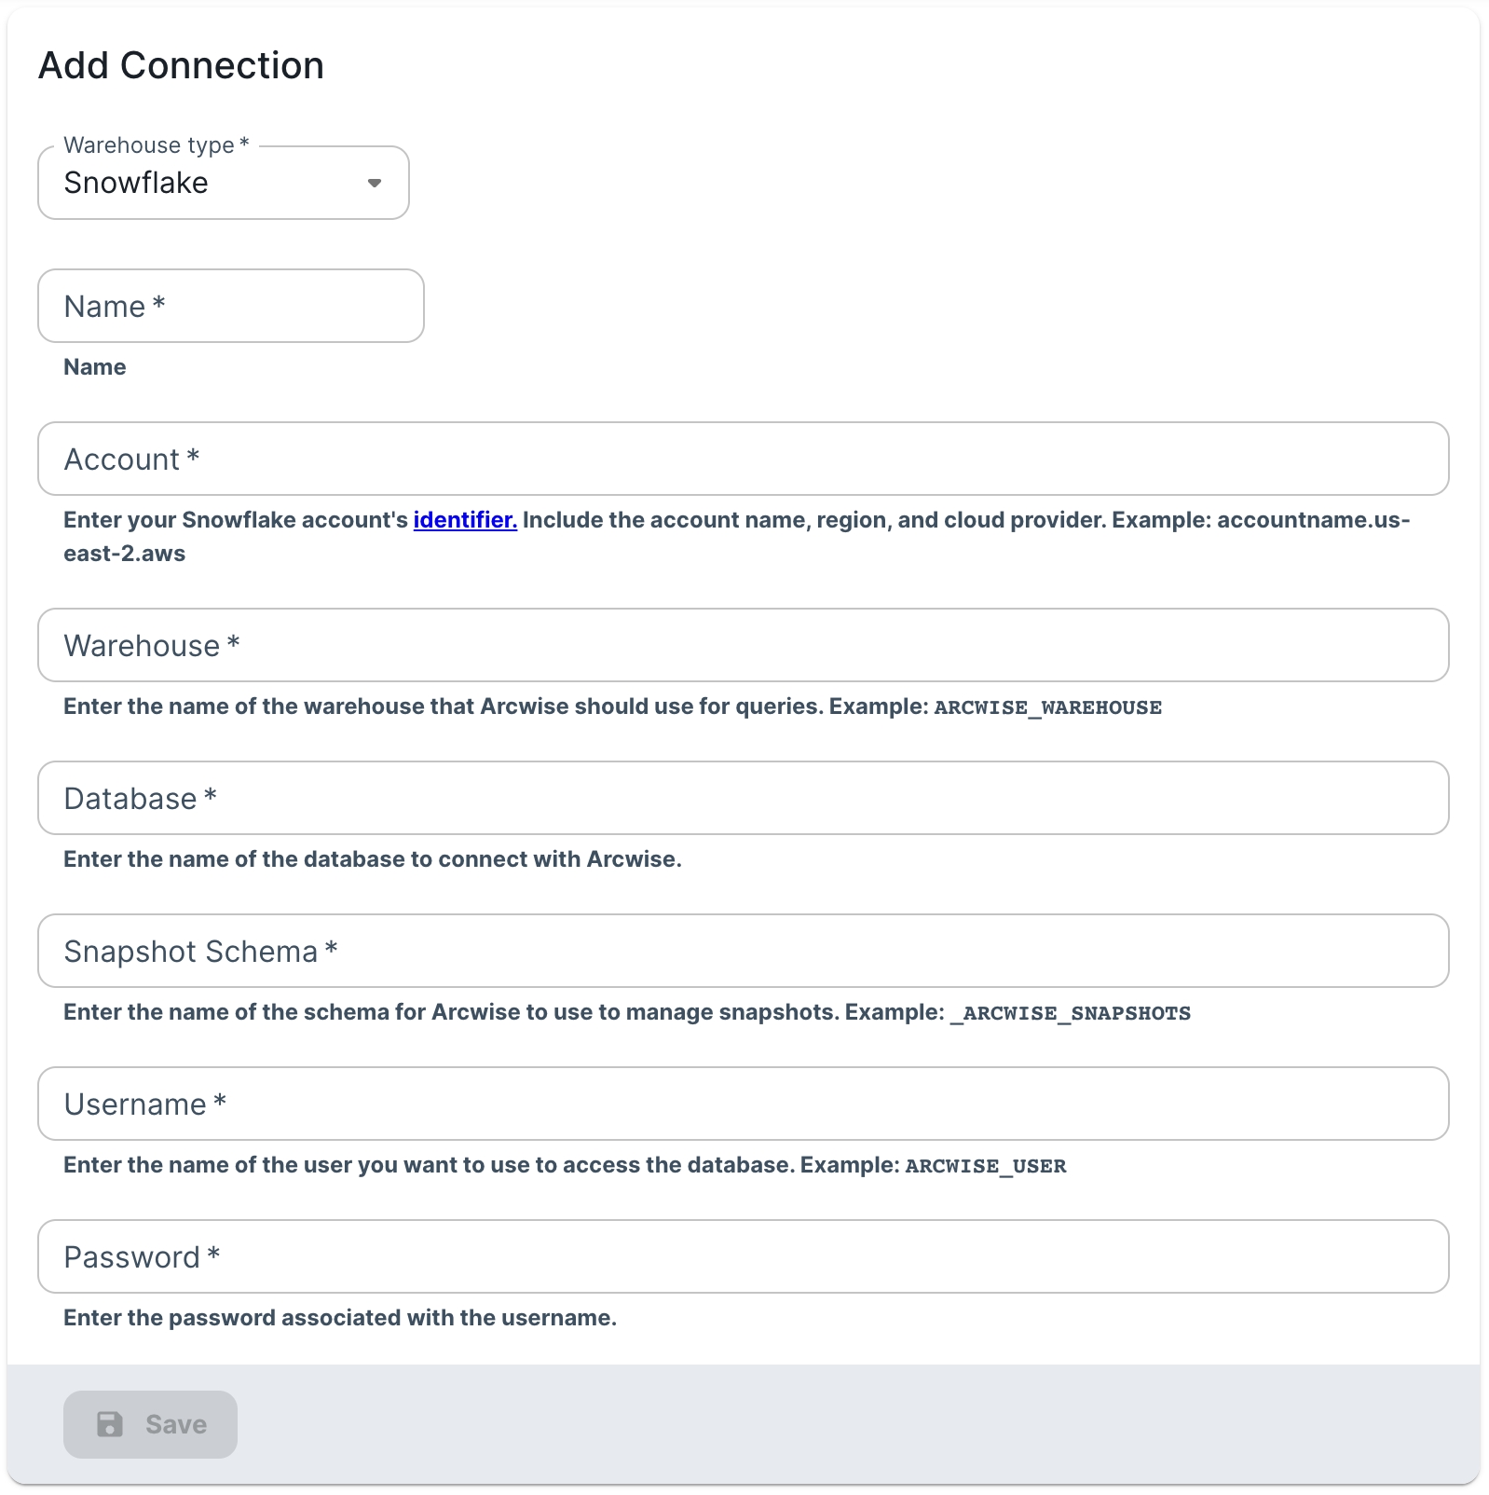Click the bold Name helper text
Screen dimensions: 1489x1495
pos(94,367)
